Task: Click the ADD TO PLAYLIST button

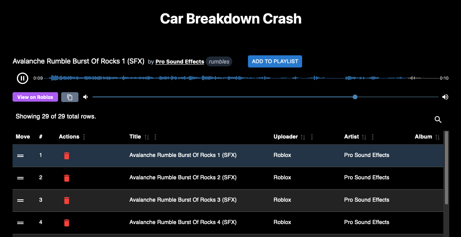Action: pyautogui.click(x=275, y=61)
